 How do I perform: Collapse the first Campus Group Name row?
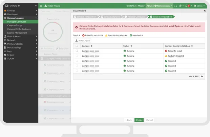click(42, 59)
